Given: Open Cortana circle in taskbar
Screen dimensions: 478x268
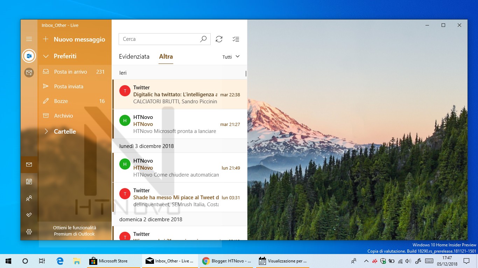Looking at the screenshot, I should tap(25, 261).
